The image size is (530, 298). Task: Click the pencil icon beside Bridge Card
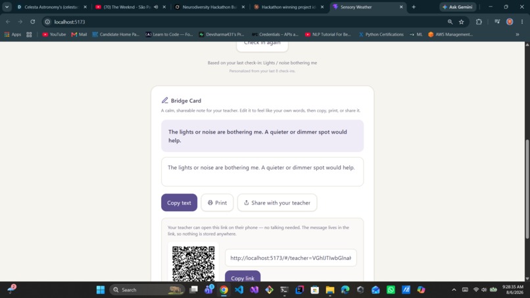[164, 101]
